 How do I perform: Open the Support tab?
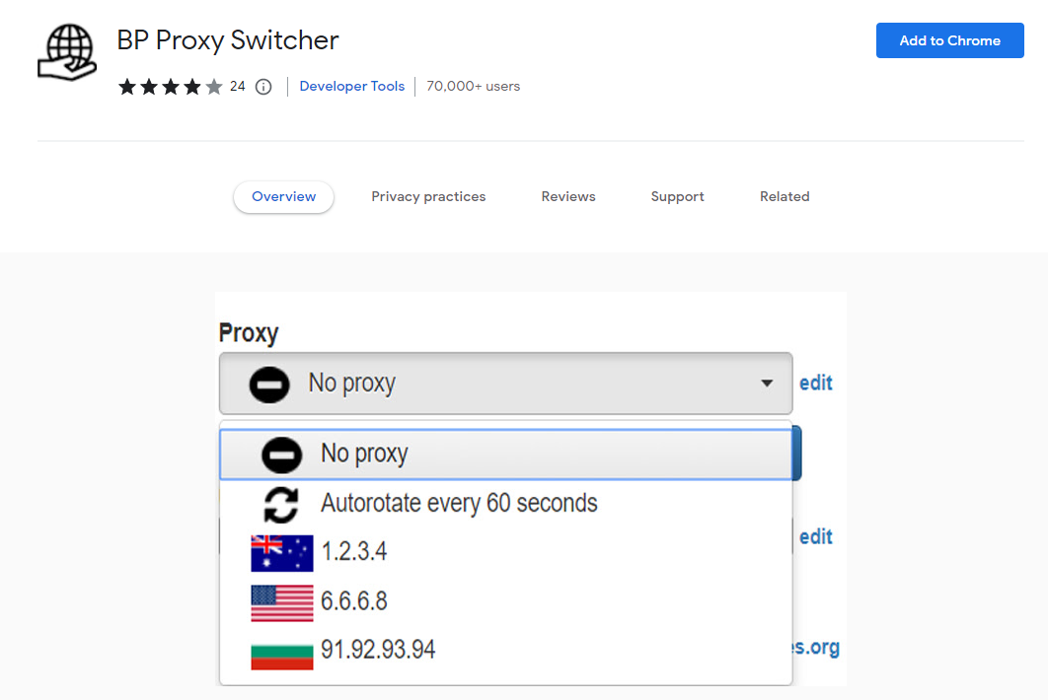(677, 197)
